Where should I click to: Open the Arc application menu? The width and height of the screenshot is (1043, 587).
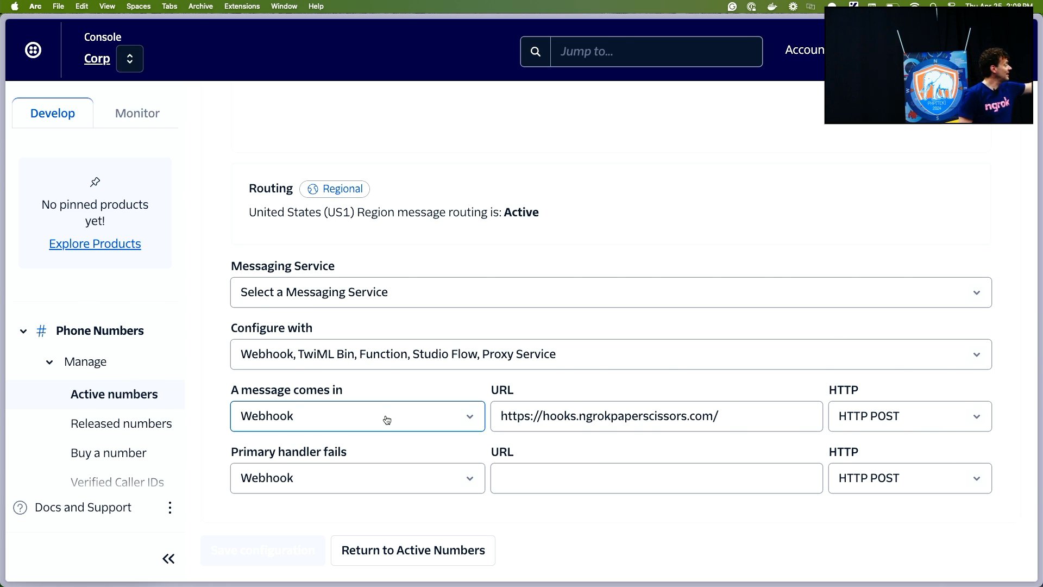(35, 7)
